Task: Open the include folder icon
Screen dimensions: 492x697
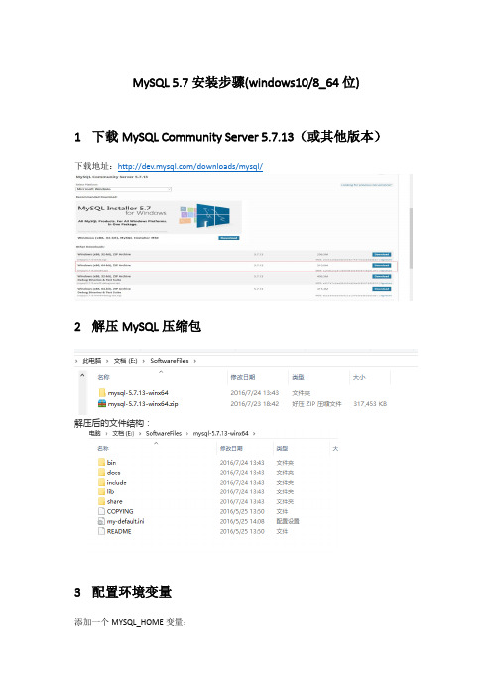Action: (102, 482)
